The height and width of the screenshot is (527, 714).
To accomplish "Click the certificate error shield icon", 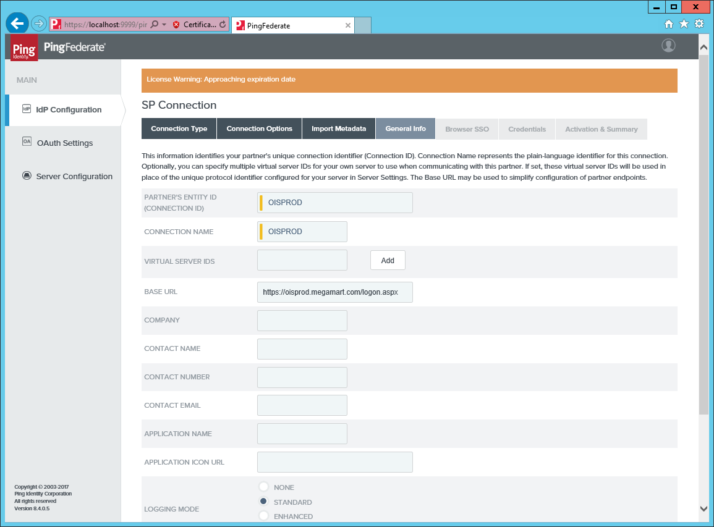I will pos(176,25).
